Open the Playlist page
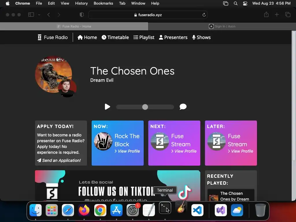This screenshot has width=296, height=222. (x=144, y=37)
